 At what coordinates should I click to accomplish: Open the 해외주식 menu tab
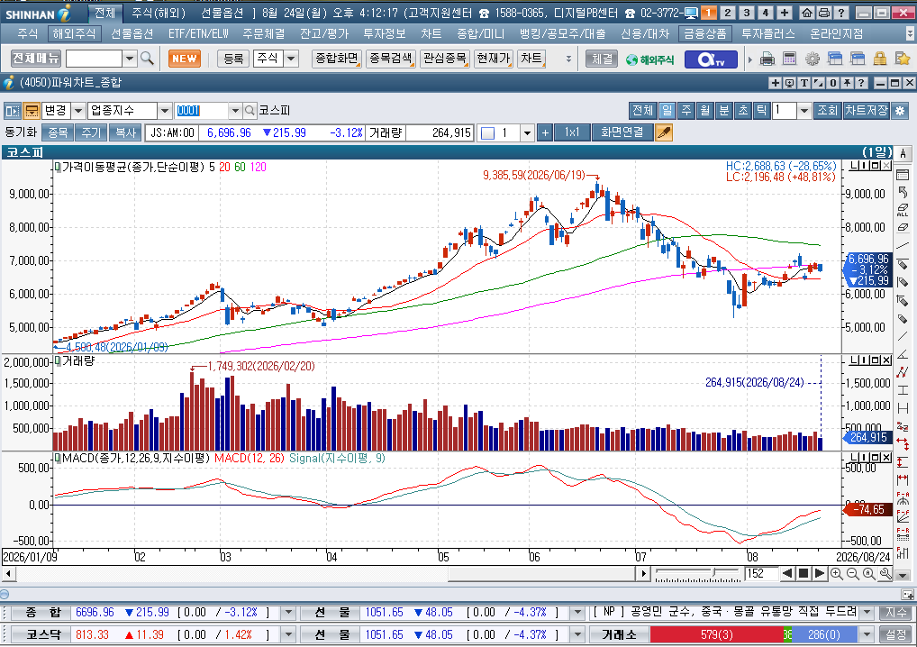pos(74,34)
